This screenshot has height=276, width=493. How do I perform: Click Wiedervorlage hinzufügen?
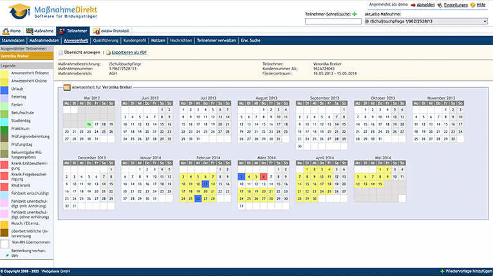click(x=469, y=272)
